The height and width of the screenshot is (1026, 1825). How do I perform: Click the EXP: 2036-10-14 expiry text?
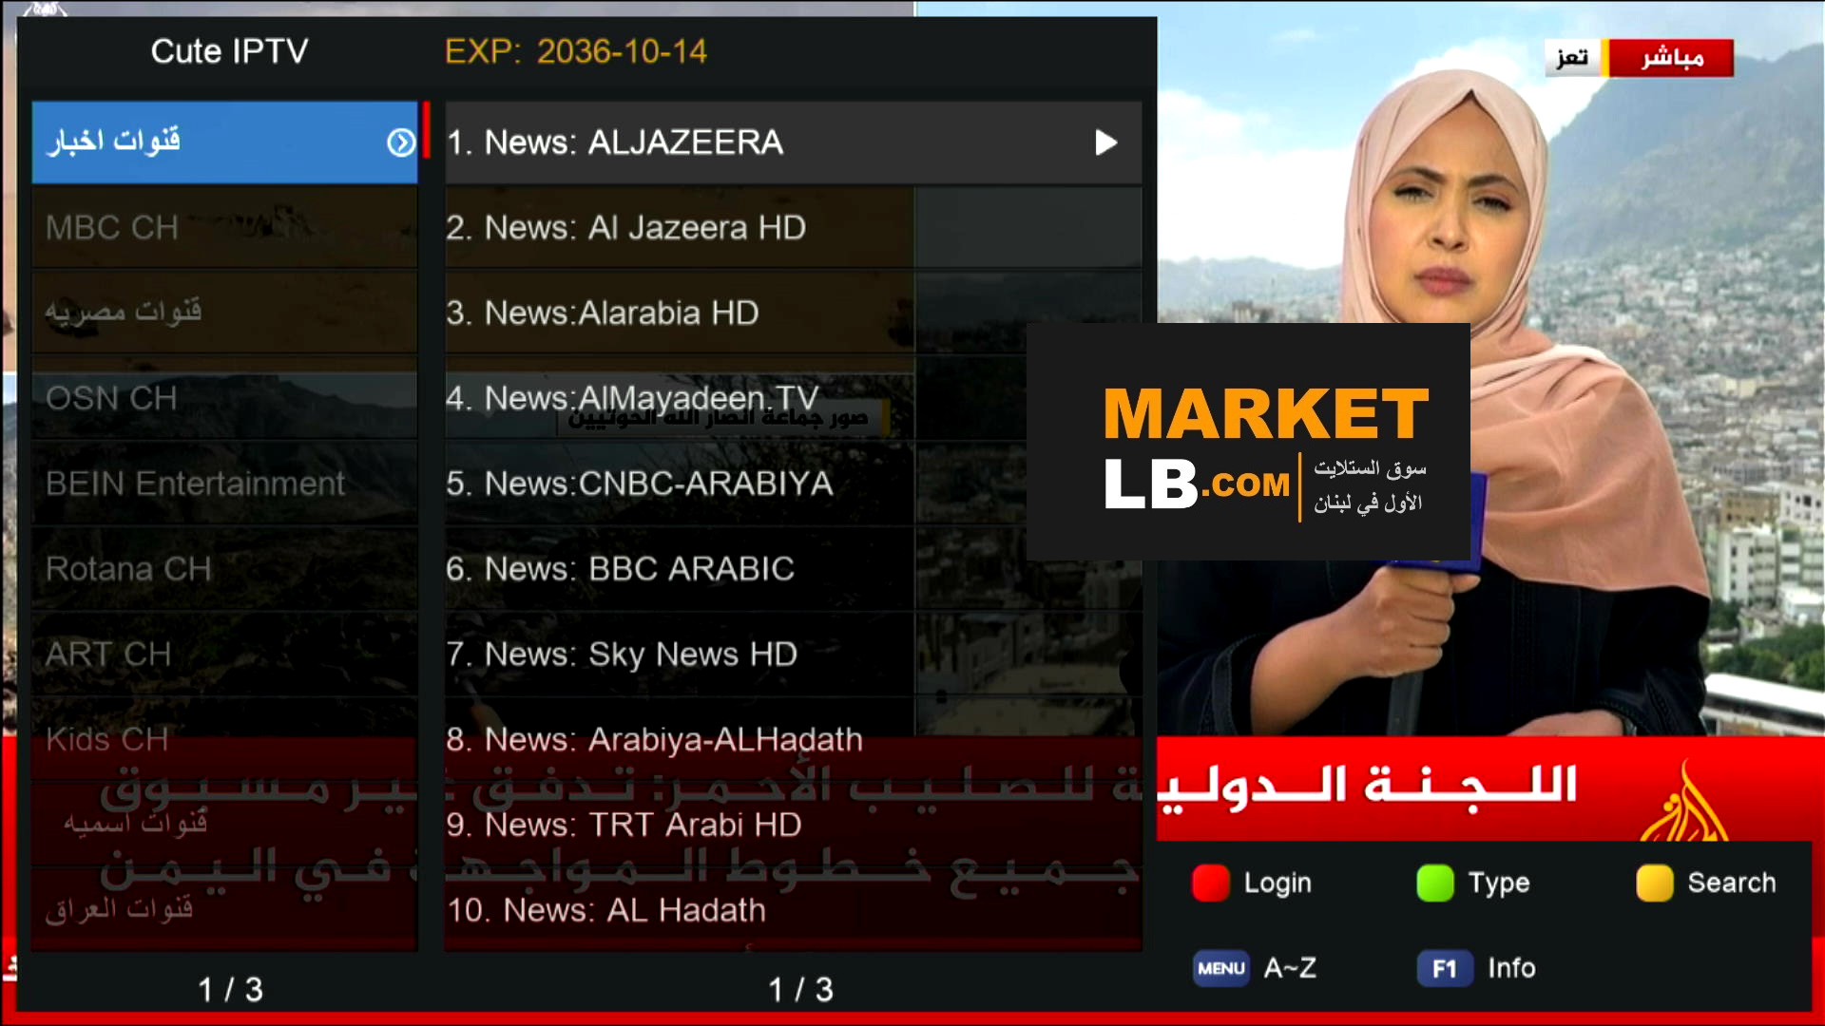coord(576,51)
